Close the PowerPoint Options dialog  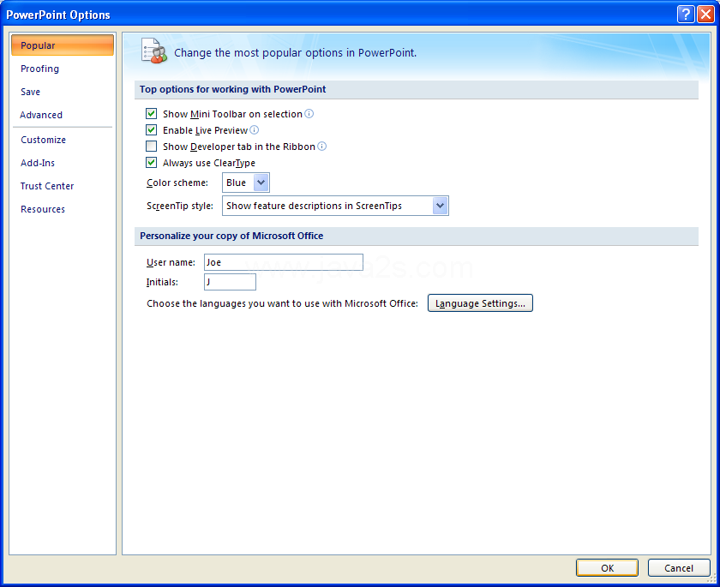705,15
